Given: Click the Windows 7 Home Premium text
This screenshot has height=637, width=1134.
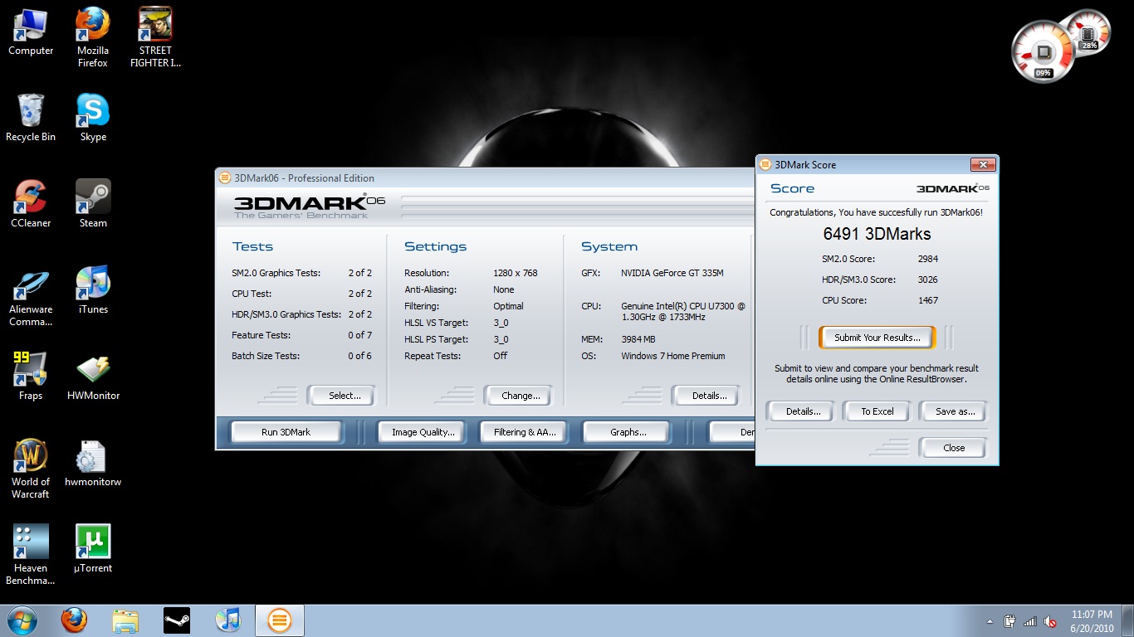Looking at the screenshot, I should [673, 356].
